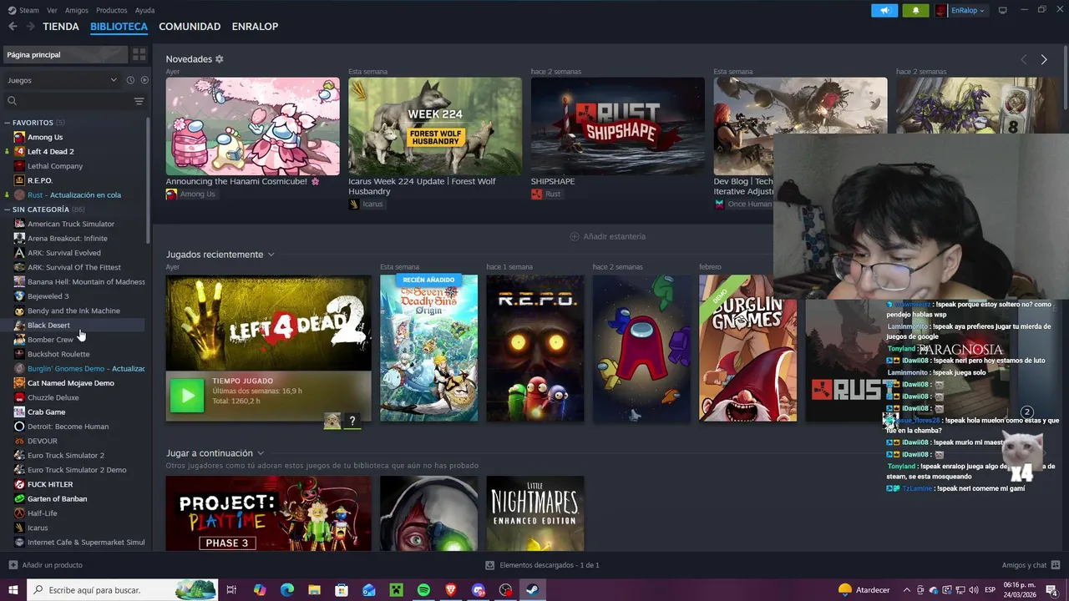The image size is (1069, 601).
Task: Open library grid view icon beside Página principal
Action: pyautogui.click(x=139, y=54)
